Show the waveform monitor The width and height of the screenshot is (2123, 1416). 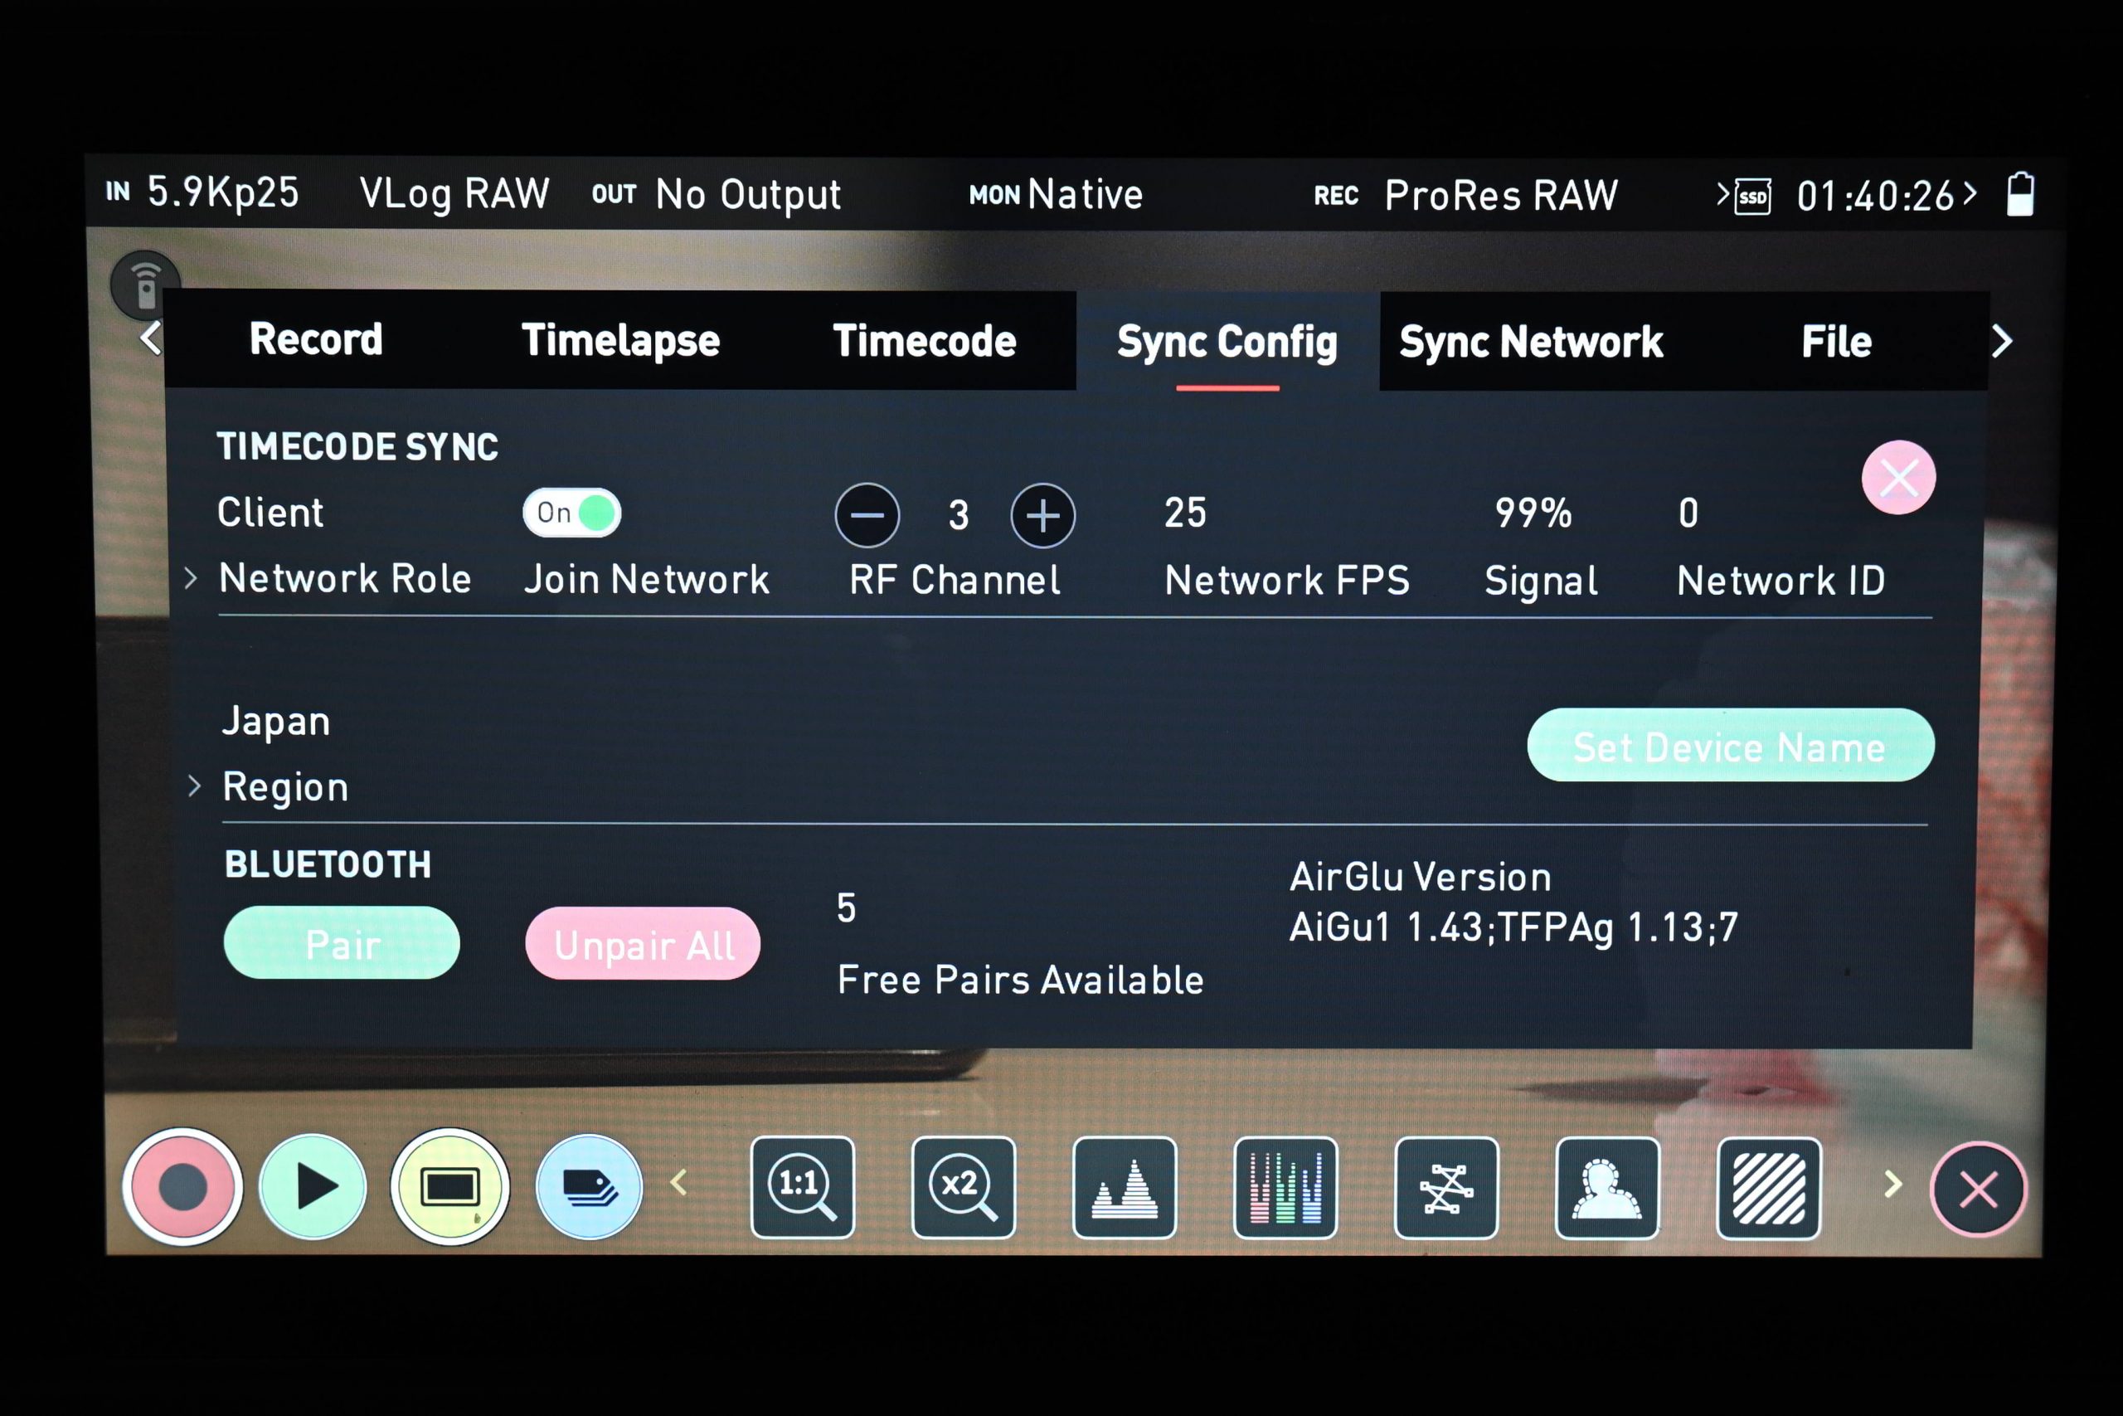pos(1124,1186)
